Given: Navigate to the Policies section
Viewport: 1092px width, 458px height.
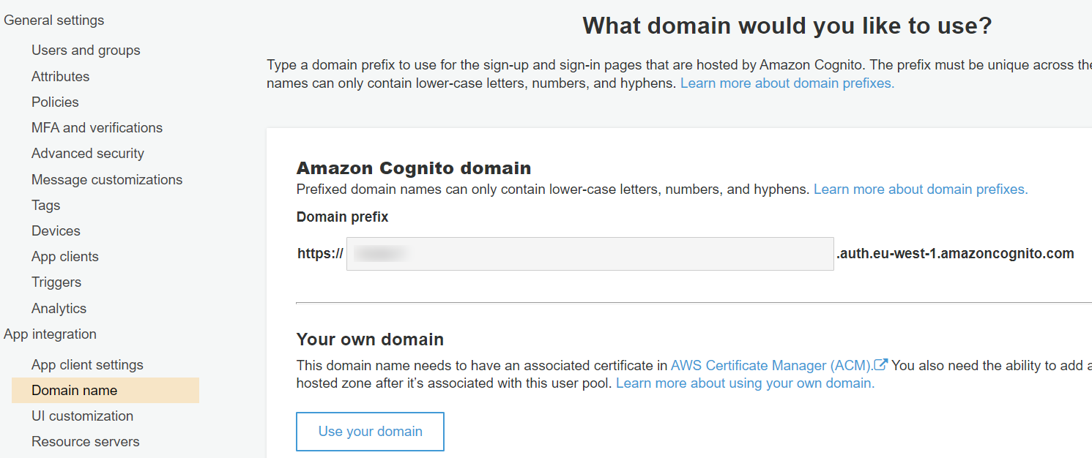Looking at the screenshot, I should coord(54,102).
